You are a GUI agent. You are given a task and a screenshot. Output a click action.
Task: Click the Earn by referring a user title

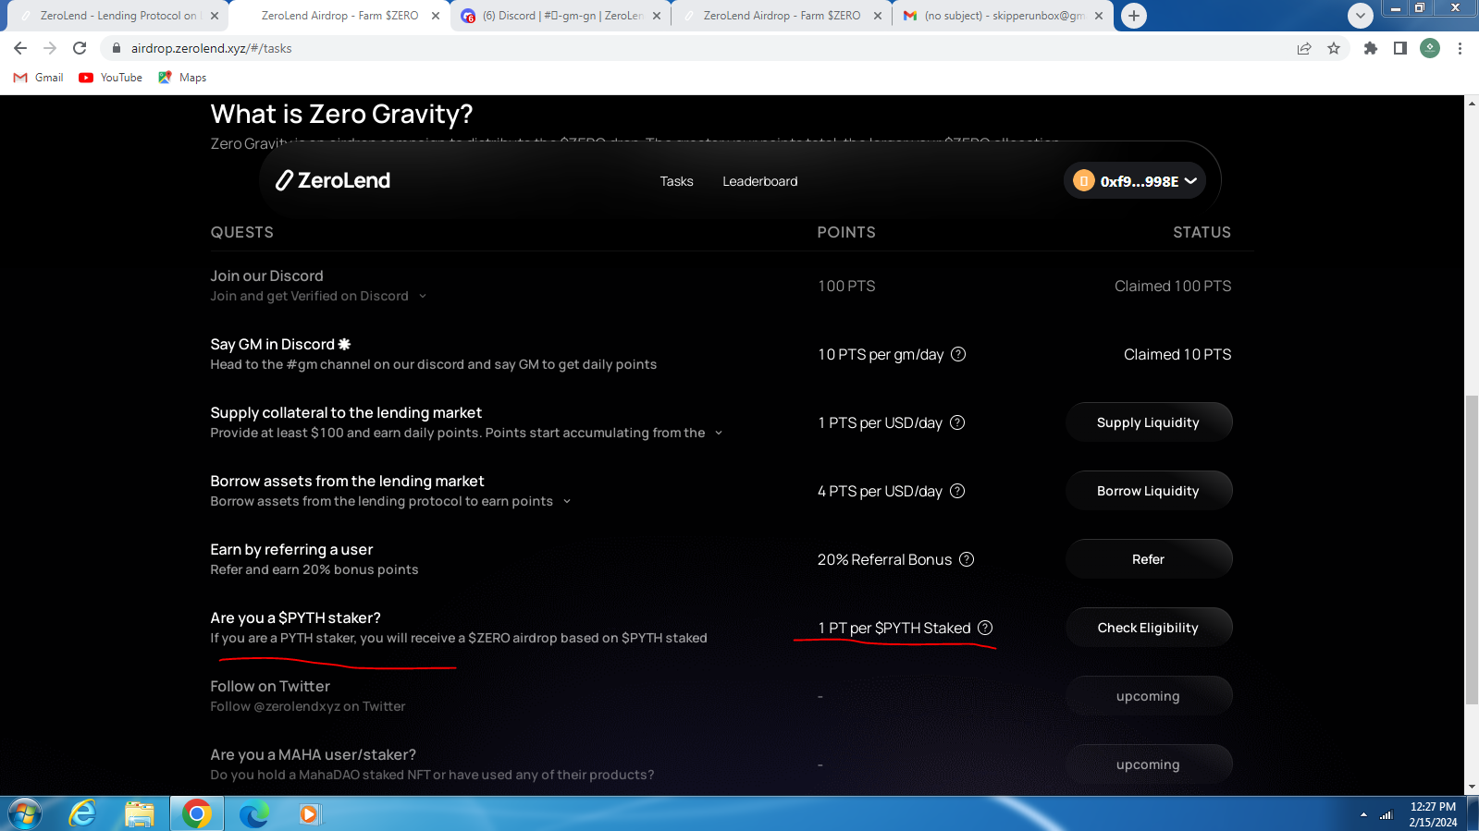click(291, 549)
